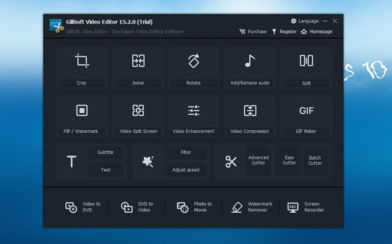The width and height of the screenshot is (392, 244).
Task: Launch the Batch Cutter
Action: 315,160
